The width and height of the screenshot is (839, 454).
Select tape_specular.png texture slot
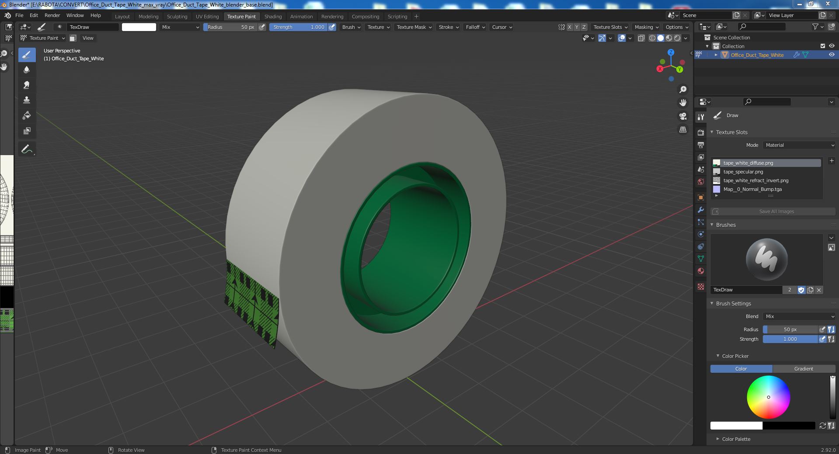(766, 172)
